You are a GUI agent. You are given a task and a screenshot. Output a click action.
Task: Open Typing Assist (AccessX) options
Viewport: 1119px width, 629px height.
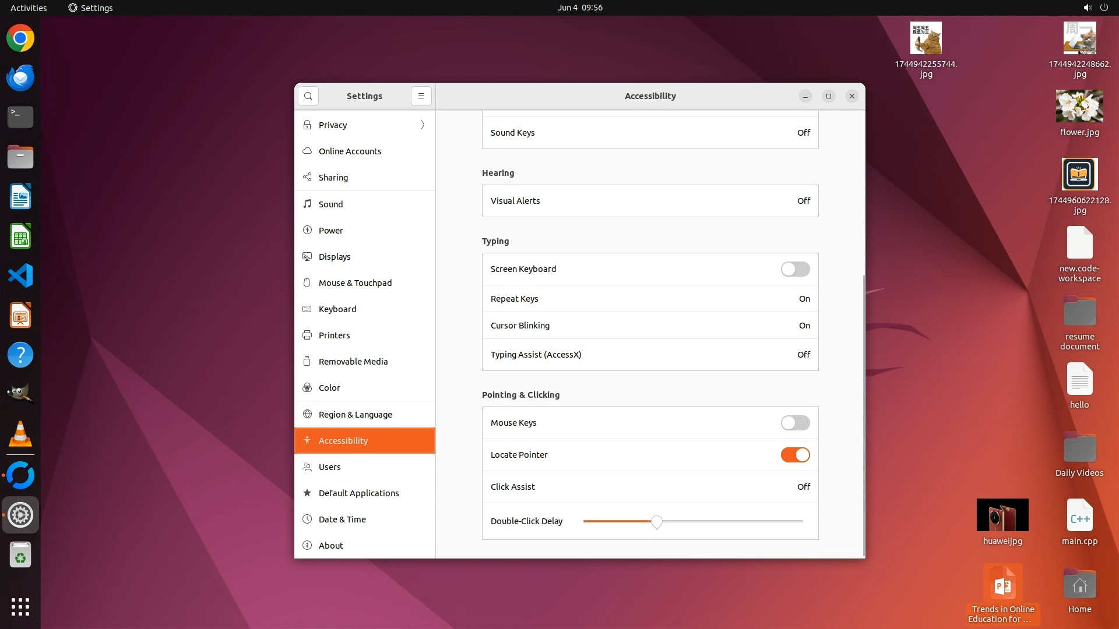click(650, 355)
